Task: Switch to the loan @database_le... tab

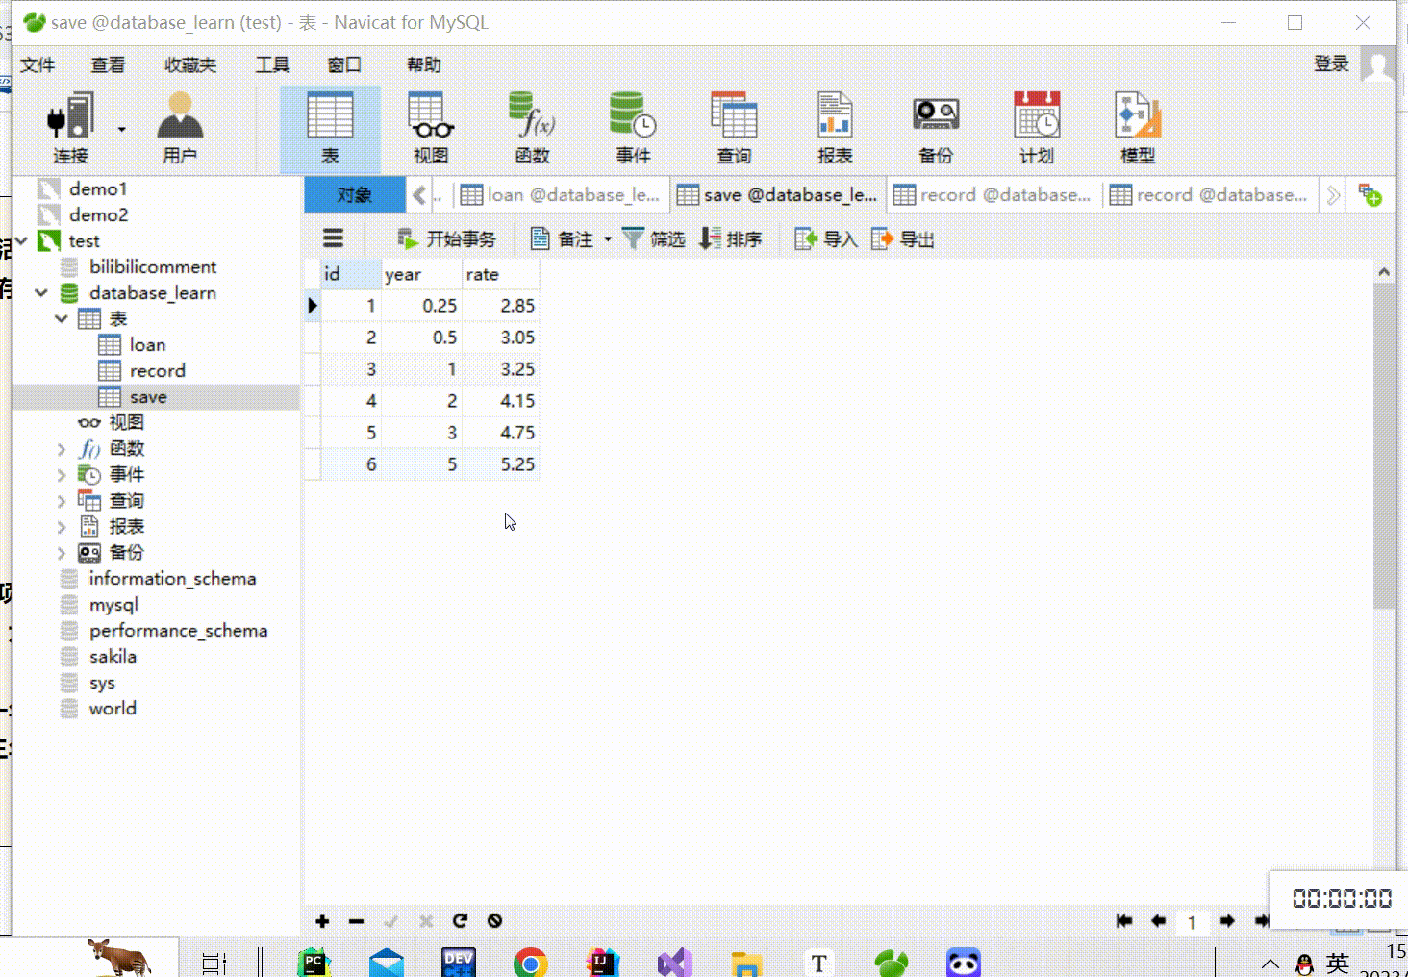Action: pos(562,195)
